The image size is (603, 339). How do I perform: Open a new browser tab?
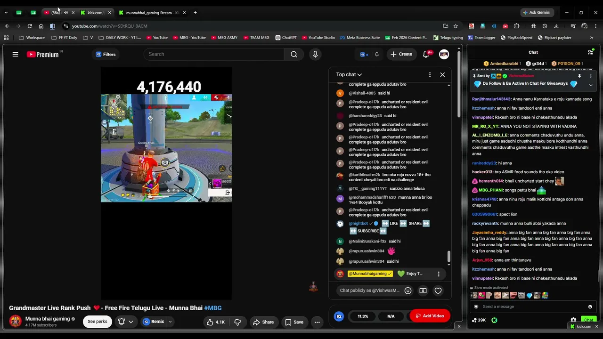click(x=195, y=13)
